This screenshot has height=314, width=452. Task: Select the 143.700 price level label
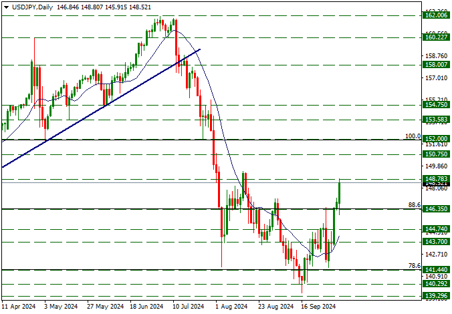(x=436, y=242)
